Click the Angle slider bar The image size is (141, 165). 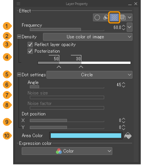[67, 87]
